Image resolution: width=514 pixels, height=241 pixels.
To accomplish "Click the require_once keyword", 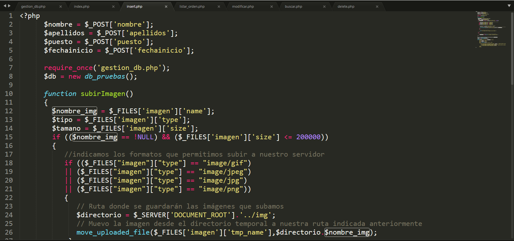I will (69, 68).
